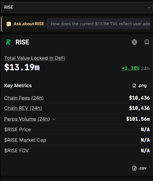Click the +1.38% 24h change value
Screen dimensions: 153x181
[x=131, y=68]
